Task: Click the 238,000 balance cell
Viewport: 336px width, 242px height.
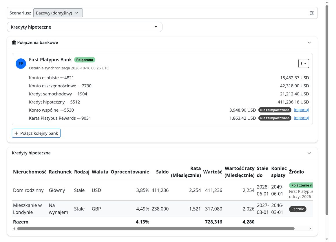Action: point(160,209)
